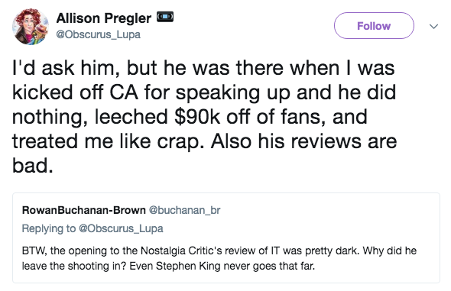Click the "Replying to" label in quoted tweet
The image size is (451, 291).
(x=49, y=228)
